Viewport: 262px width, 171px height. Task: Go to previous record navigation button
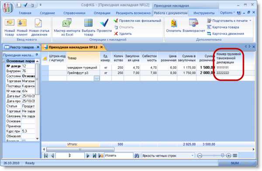(52, 156)
